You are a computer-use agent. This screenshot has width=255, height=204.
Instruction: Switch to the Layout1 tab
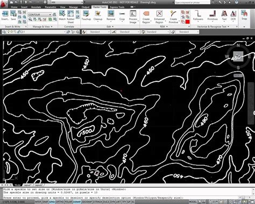pos(27,185)
